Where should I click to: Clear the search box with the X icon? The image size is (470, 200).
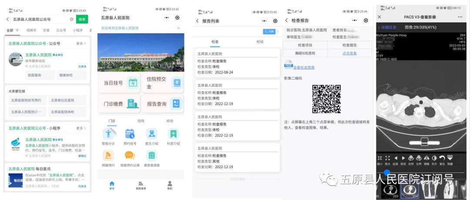[72, 19]
